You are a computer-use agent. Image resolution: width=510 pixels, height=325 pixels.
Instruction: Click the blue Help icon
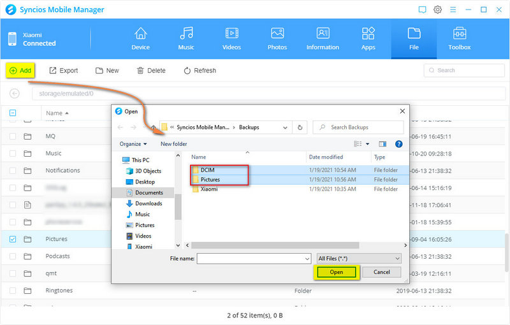coord(399,144)
